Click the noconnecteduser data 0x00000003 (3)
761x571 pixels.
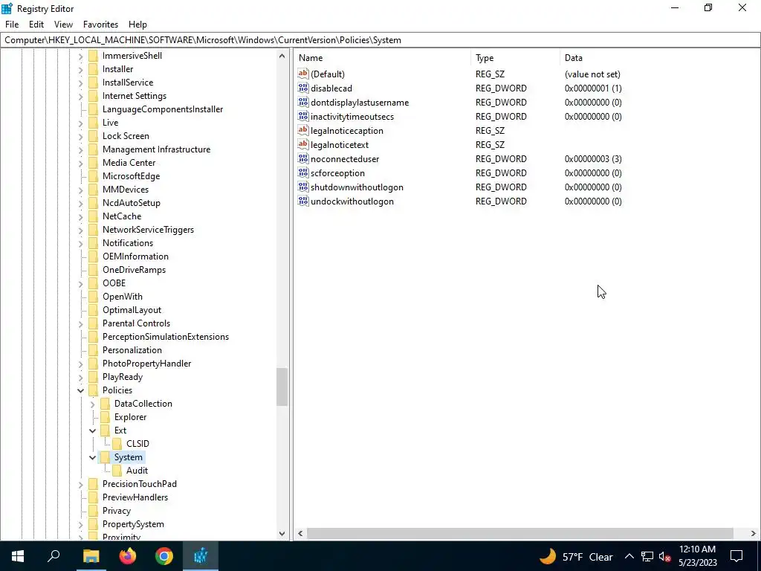click(x=593, y=159)
